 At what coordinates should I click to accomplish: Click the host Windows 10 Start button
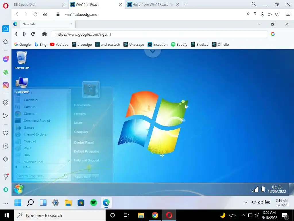point(7,215)
